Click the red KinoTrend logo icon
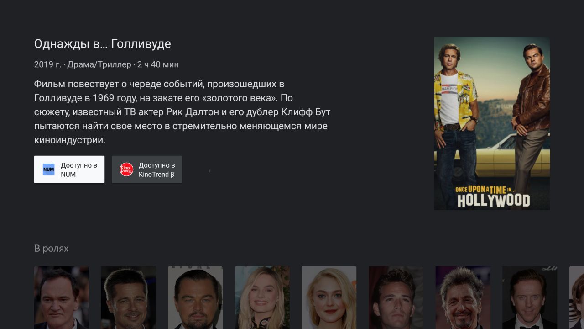The width and height of the screenshot is (584, 329). [x=126, y=170]
